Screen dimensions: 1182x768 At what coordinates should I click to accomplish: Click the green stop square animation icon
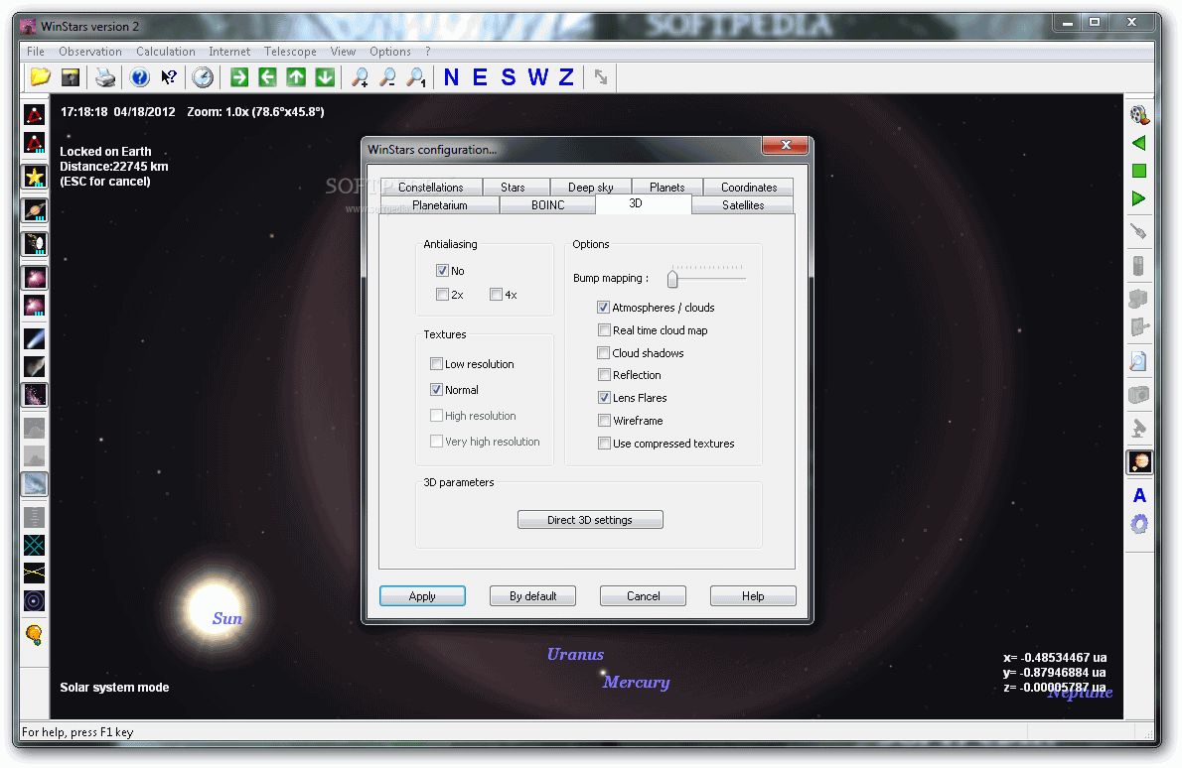click(1139, 171)
